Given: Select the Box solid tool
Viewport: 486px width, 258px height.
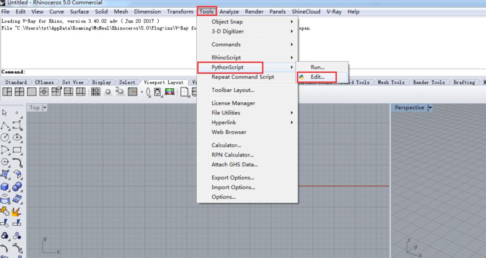Looking at the screenshot, I should 5,186.
